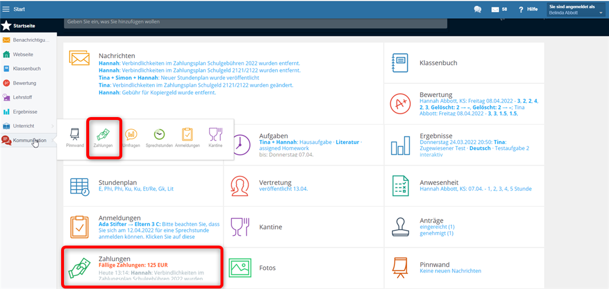Open Webseite from the left sidebar
This screenshot has height=289, width=609.
click(x=23, y=54)
